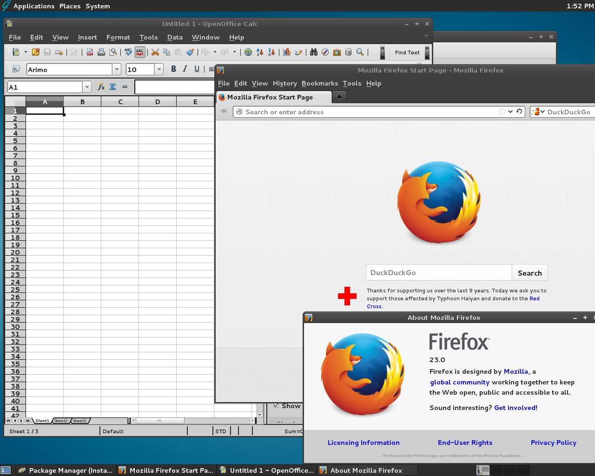Toggle the Show checkbox behind Firefox
This screenshot has width=595, height=476.
pos(276,405)
